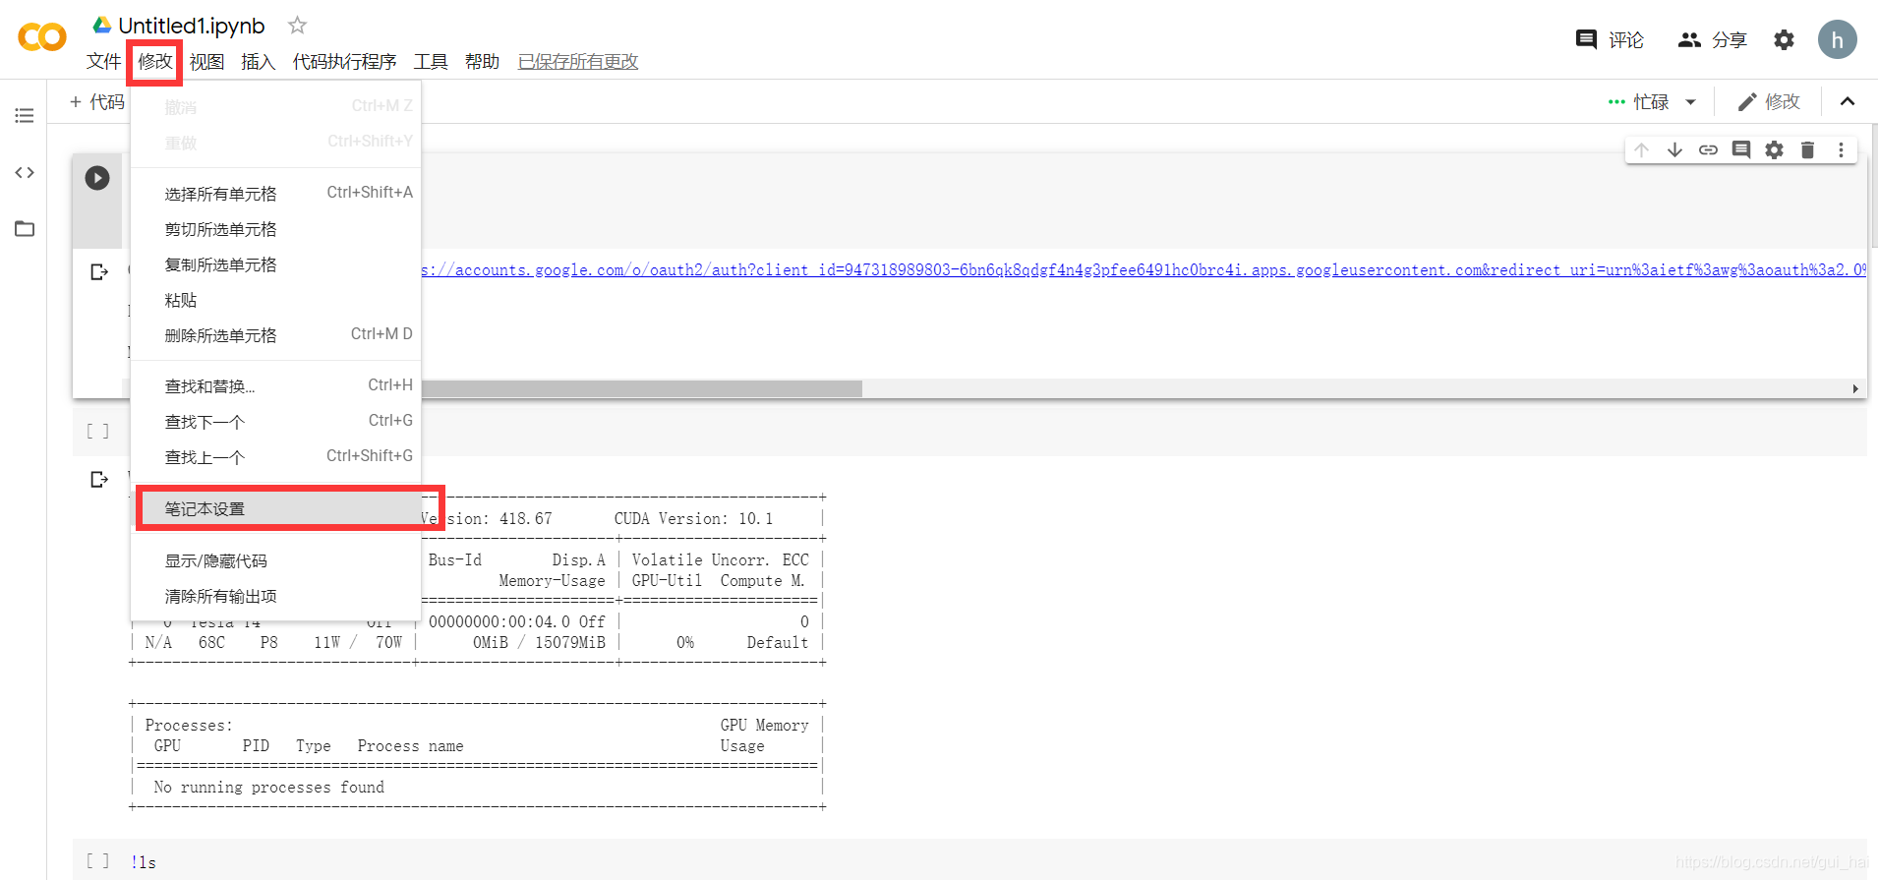1878x880 pixels.
Task: Open the user account avatar
Action: [1837, 39]
